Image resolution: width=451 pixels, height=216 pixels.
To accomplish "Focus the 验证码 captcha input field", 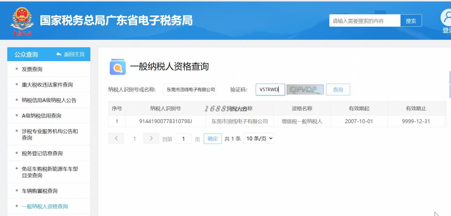I will pyautogui.click(x=270, y=89).
